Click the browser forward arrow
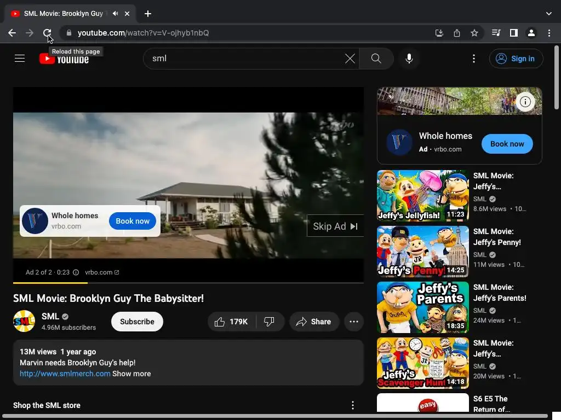Image resolution: width=561 pixels, height=420 pixels. [30, 33]
